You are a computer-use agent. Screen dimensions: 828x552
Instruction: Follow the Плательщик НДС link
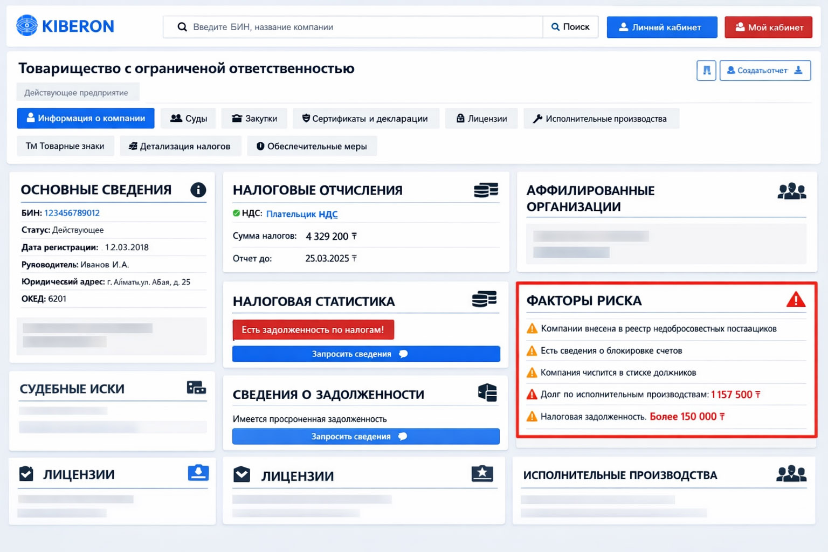pyautogui.click(x=302, y=214)
